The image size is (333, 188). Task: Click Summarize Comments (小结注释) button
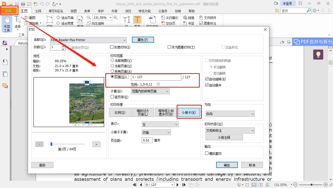[x=224, y=137]
